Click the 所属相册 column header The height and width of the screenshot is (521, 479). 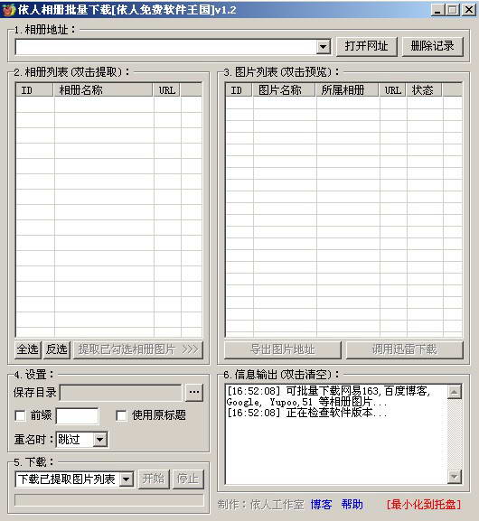pyautogui.click(x=347, y=90)
